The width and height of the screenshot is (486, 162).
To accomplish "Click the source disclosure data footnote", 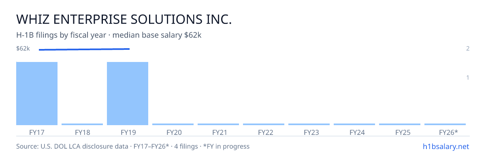I will pos(133,146).
